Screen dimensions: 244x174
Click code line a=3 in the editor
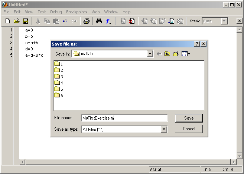pyautogui.click(x=29, y=30)
